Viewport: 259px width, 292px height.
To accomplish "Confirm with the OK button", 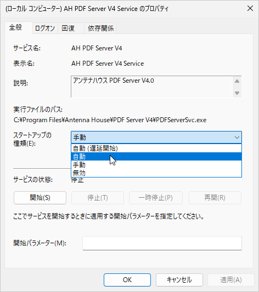I will point(127,280).
